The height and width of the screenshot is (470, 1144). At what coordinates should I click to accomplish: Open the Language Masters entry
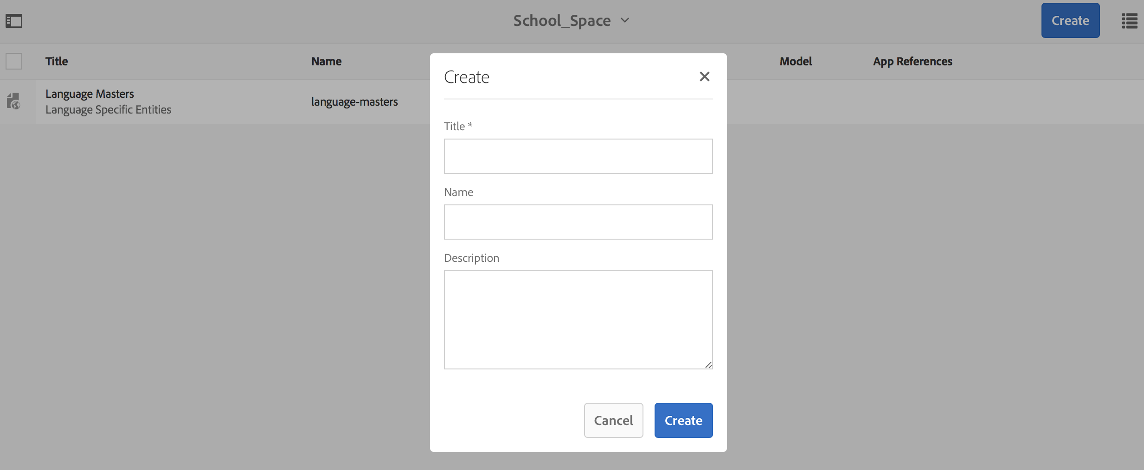click(x=90, y=94)
